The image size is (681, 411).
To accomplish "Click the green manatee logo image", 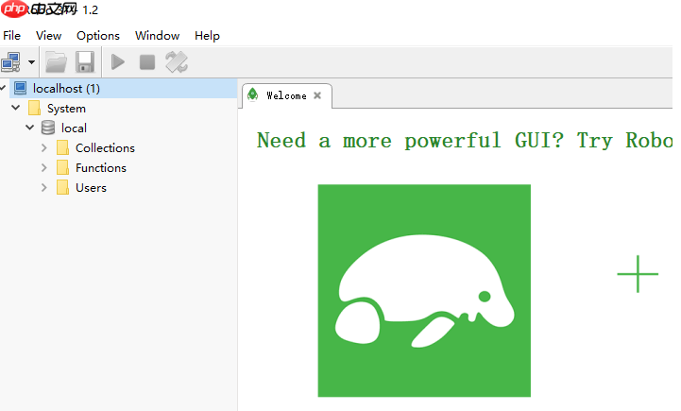I will 424,291.
